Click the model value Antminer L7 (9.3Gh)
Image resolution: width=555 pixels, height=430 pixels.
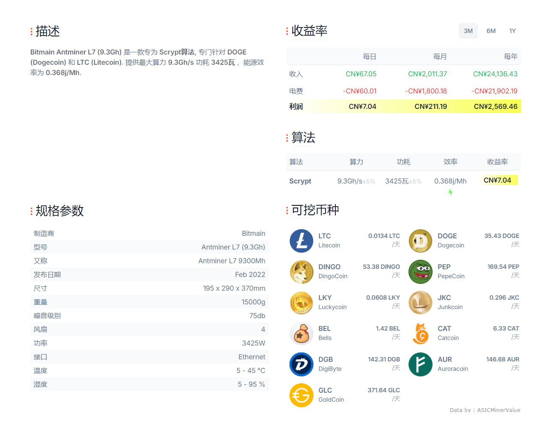click(233, 247)
